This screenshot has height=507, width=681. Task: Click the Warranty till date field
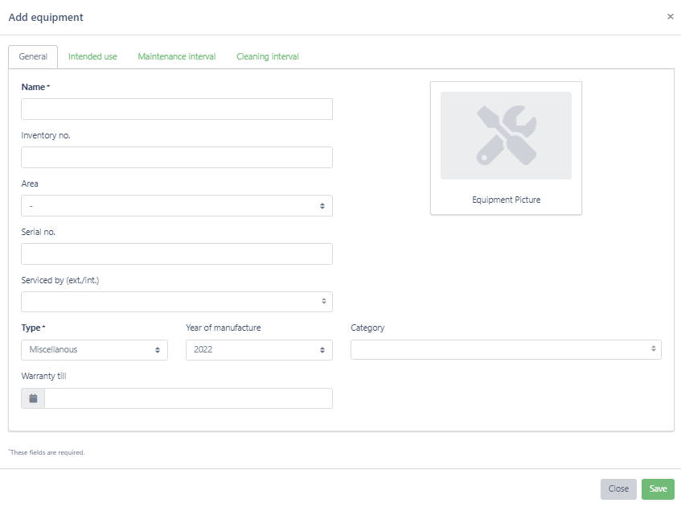point(188,398)
